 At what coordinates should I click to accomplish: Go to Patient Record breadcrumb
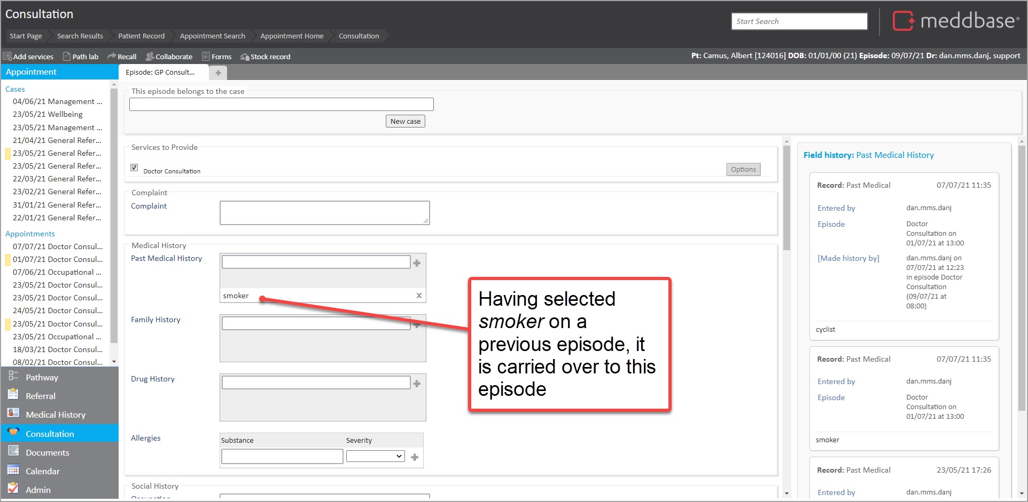coord(141,36)
